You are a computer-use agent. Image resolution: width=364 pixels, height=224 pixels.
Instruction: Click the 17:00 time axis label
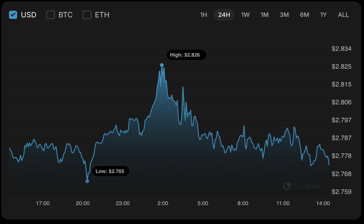[x=43, y=203]
